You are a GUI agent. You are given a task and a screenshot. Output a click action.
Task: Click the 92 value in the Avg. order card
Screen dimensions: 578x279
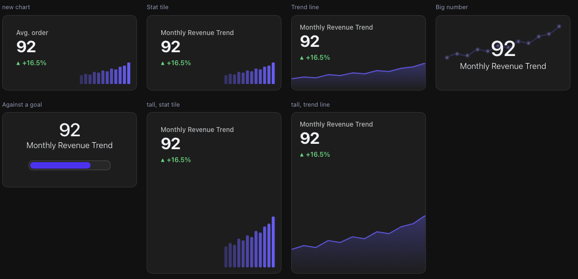(x=26, y=47)
